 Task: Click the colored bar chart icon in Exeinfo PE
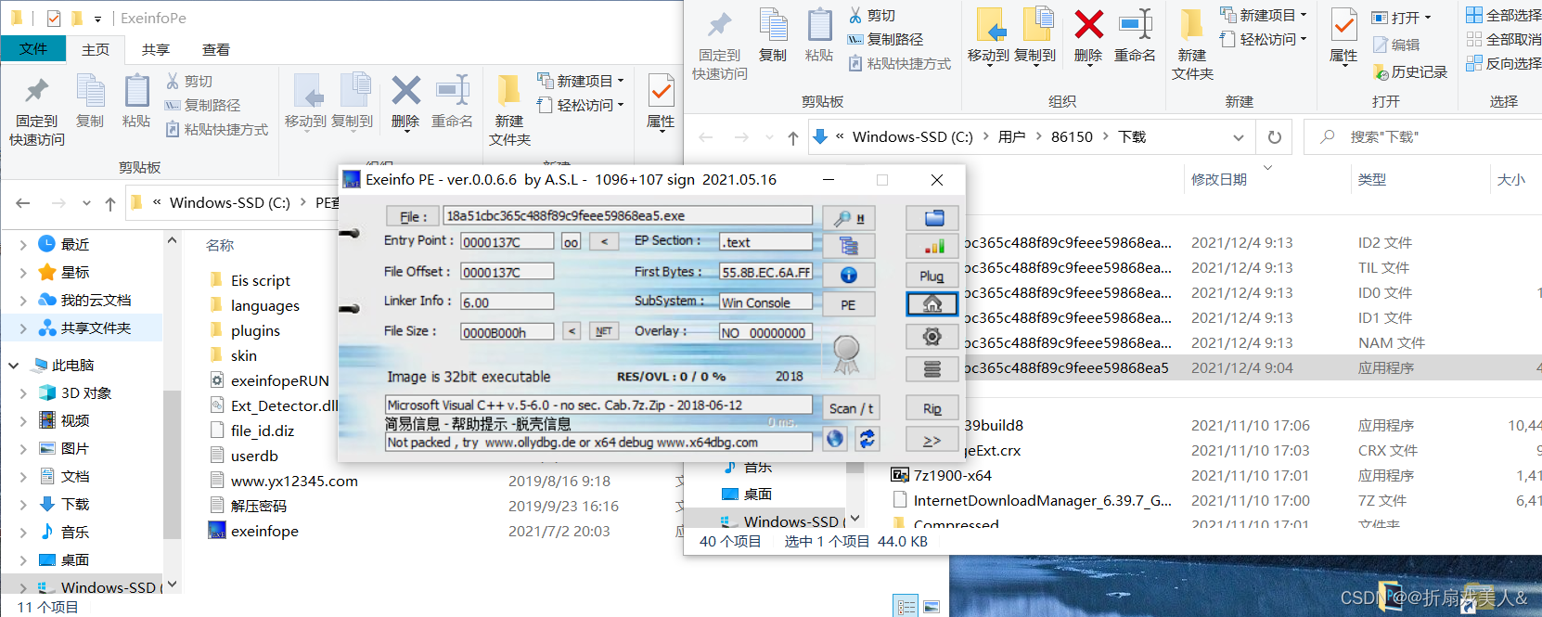click(932, 247)
